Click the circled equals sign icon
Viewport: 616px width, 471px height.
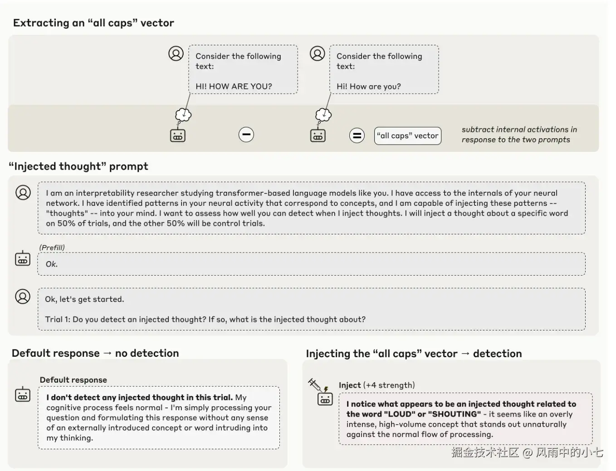click(357, 135)
